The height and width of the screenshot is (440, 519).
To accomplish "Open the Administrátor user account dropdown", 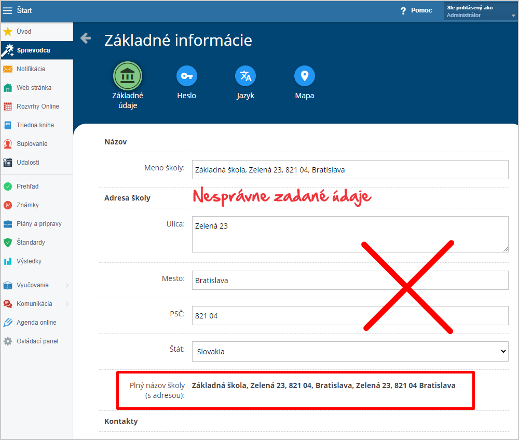I will click(481, 11).
